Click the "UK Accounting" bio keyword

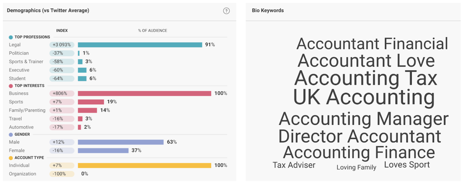(x=364, y=97)
